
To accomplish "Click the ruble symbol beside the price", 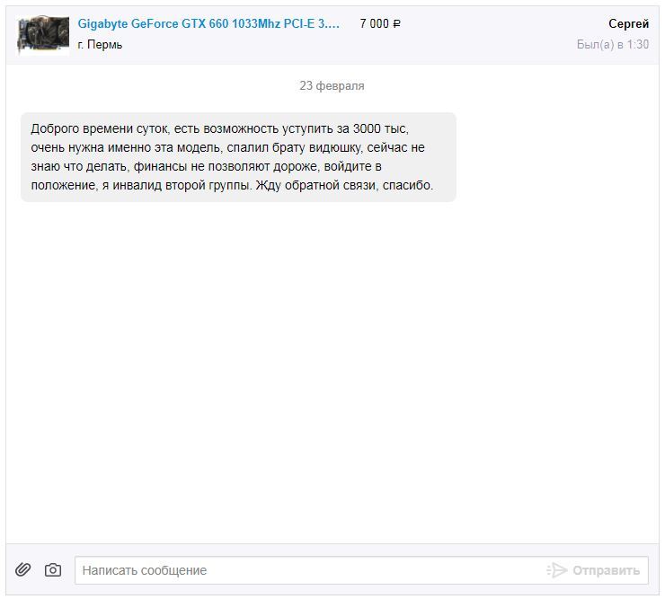I will [x=397, y=24].
